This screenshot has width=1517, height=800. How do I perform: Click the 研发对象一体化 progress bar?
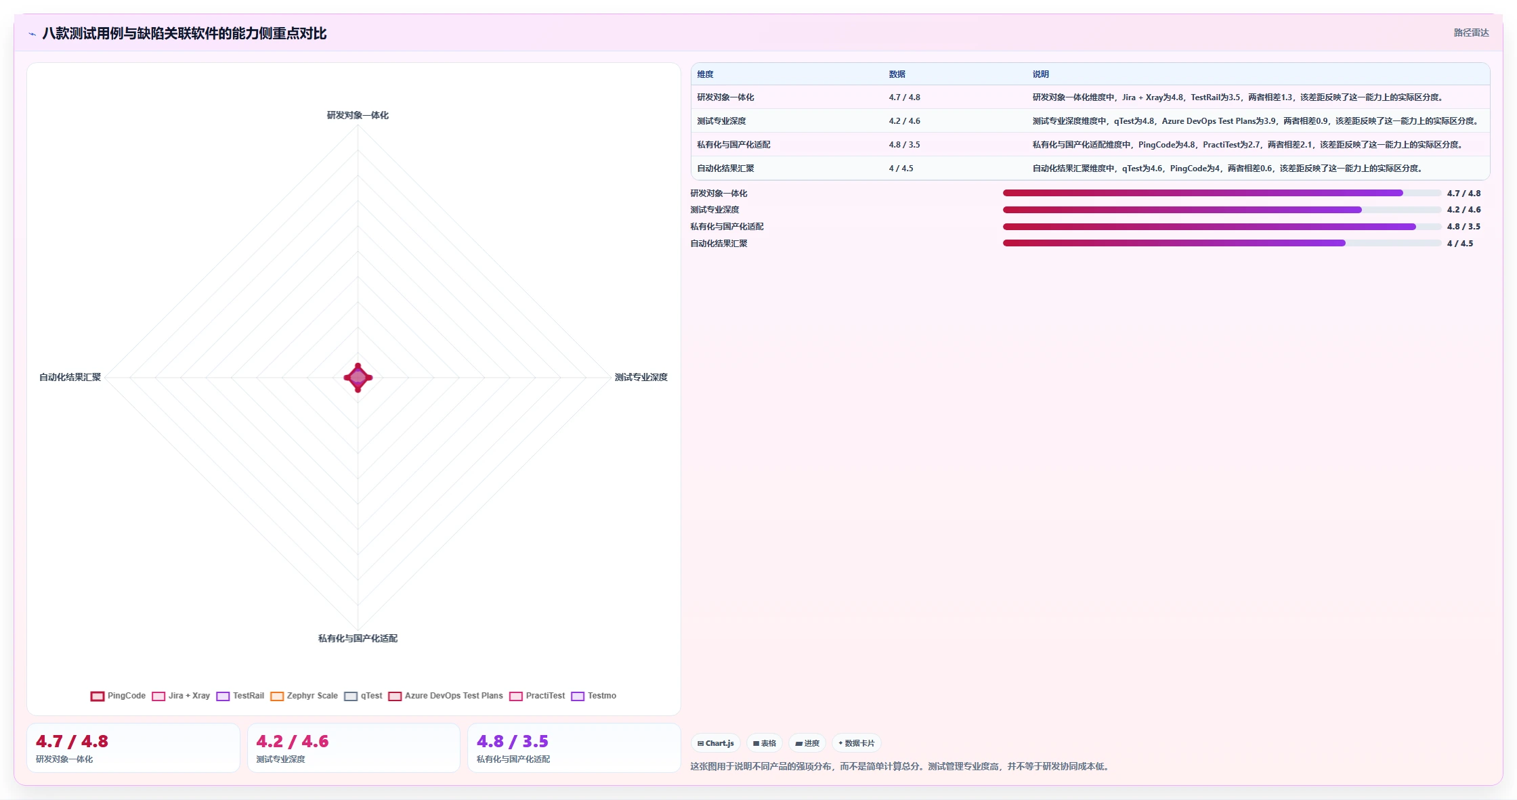click(x=1222, y=193)
